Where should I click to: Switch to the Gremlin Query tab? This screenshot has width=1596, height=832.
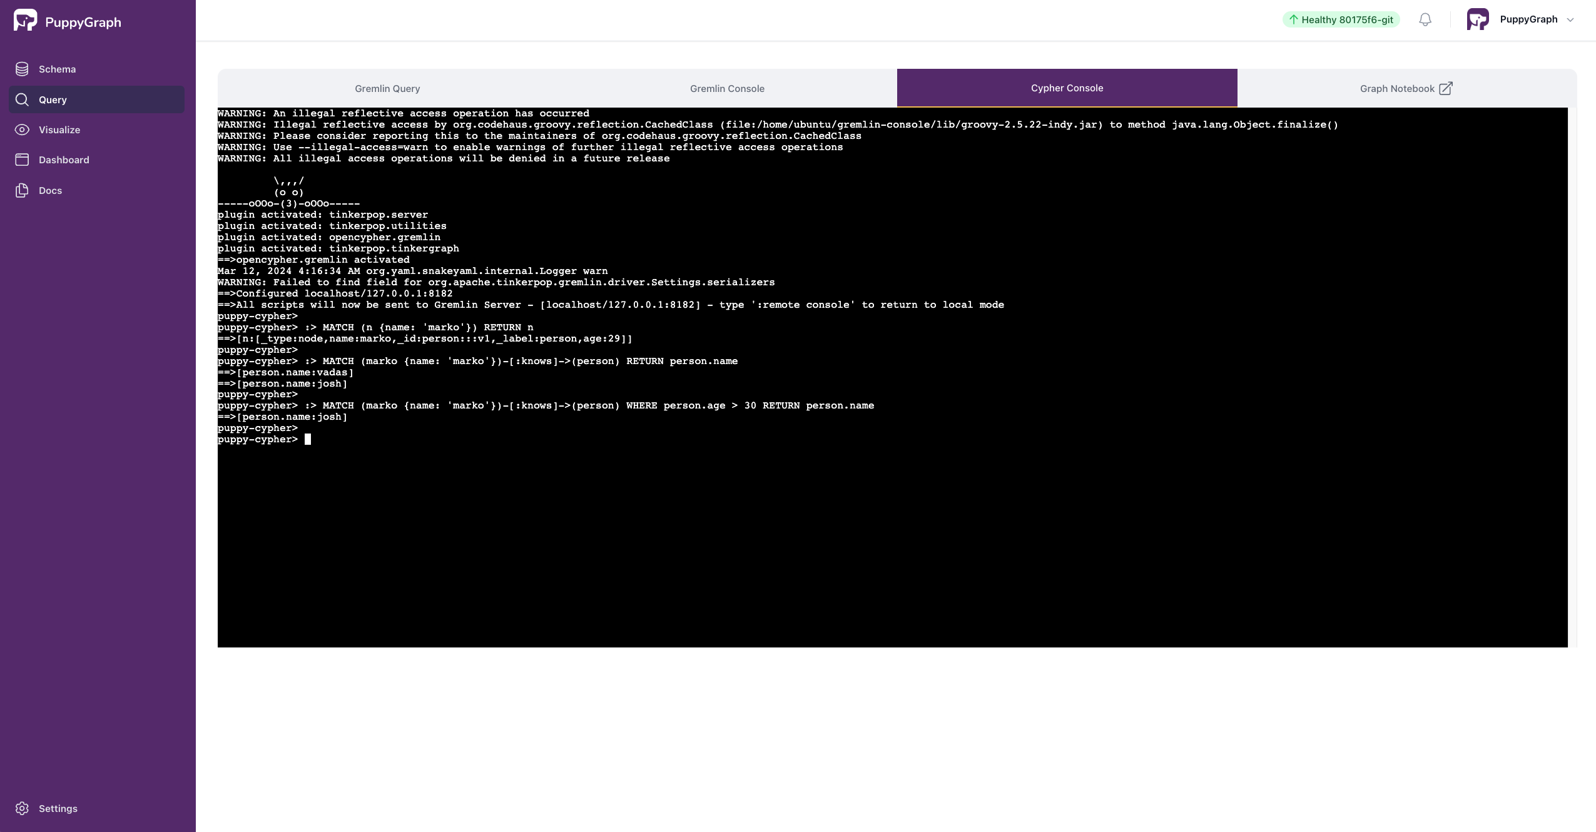[387, 88]
